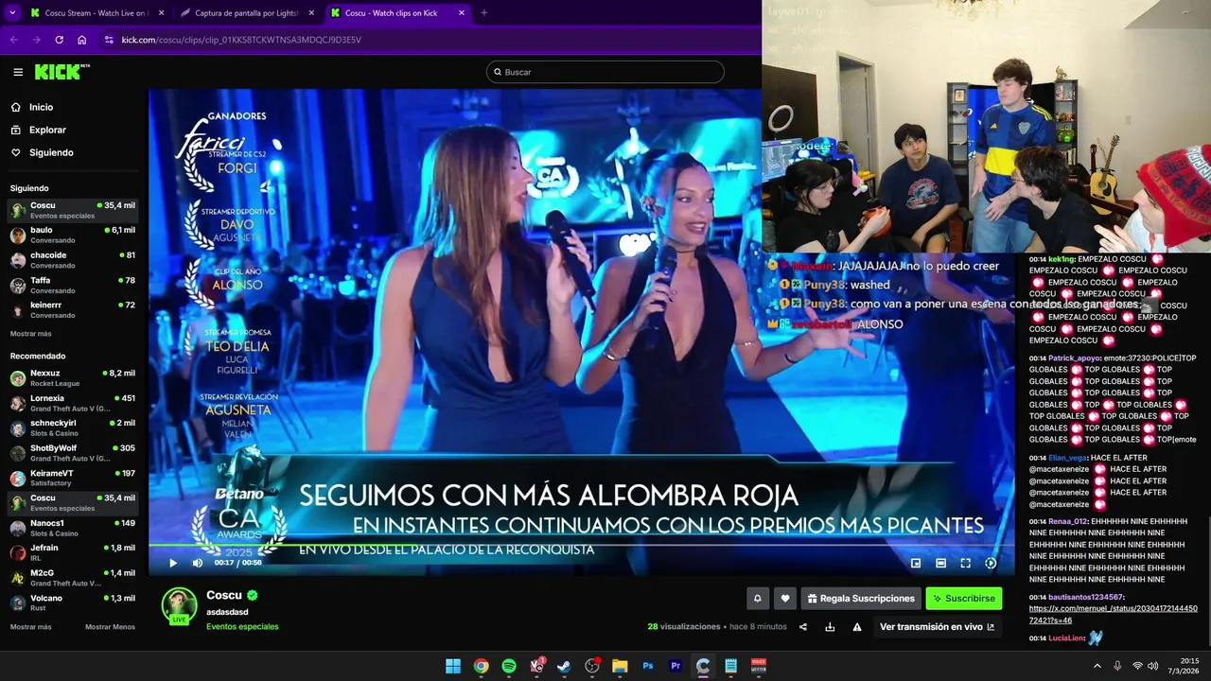Open browser tab search dropdown
The height and width of the screenshot is (681, 1211).
[x=12, y=13]
